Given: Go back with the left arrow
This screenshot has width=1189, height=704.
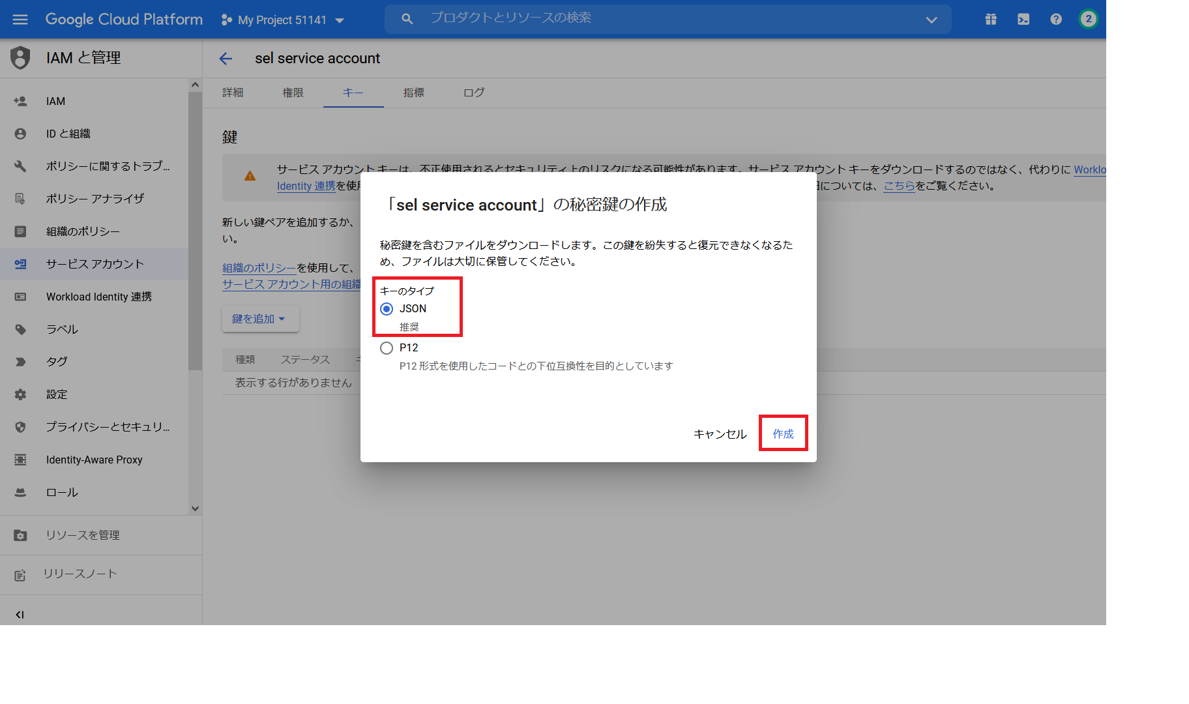Looking at the screenshot, I should (x=226, y=59).
